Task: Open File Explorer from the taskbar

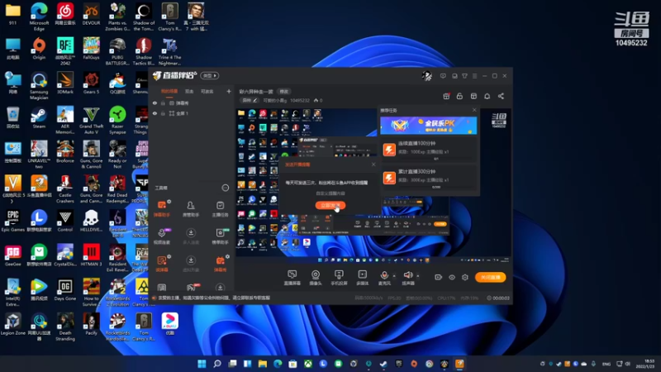Action: (263, 364)
